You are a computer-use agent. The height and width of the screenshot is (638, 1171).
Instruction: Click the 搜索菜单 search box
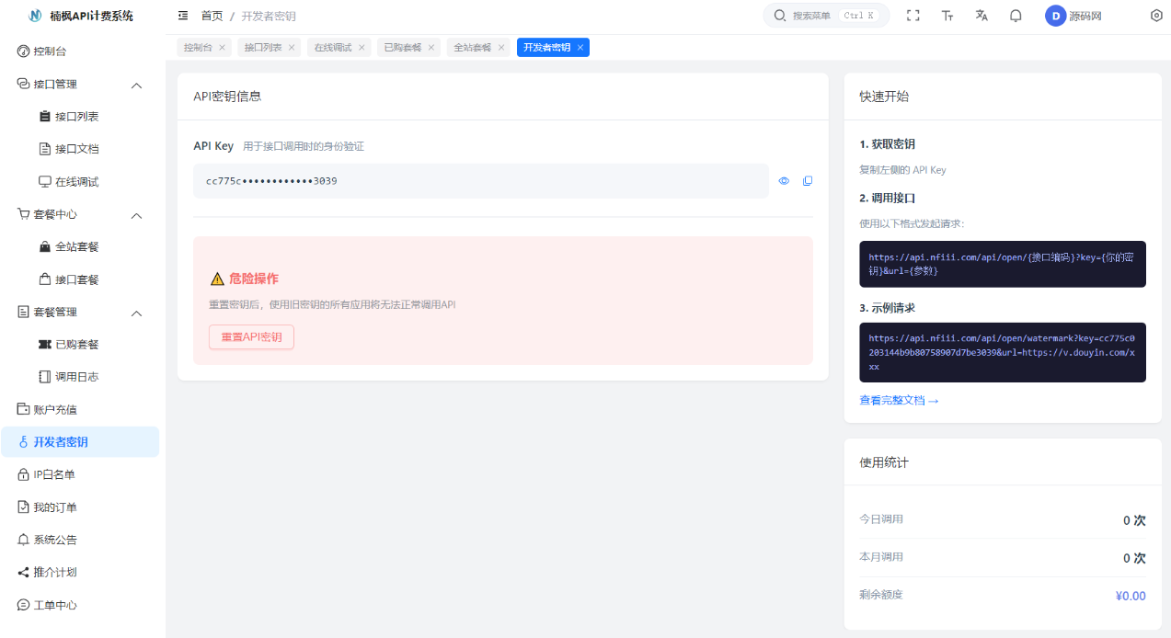[825, 16]
